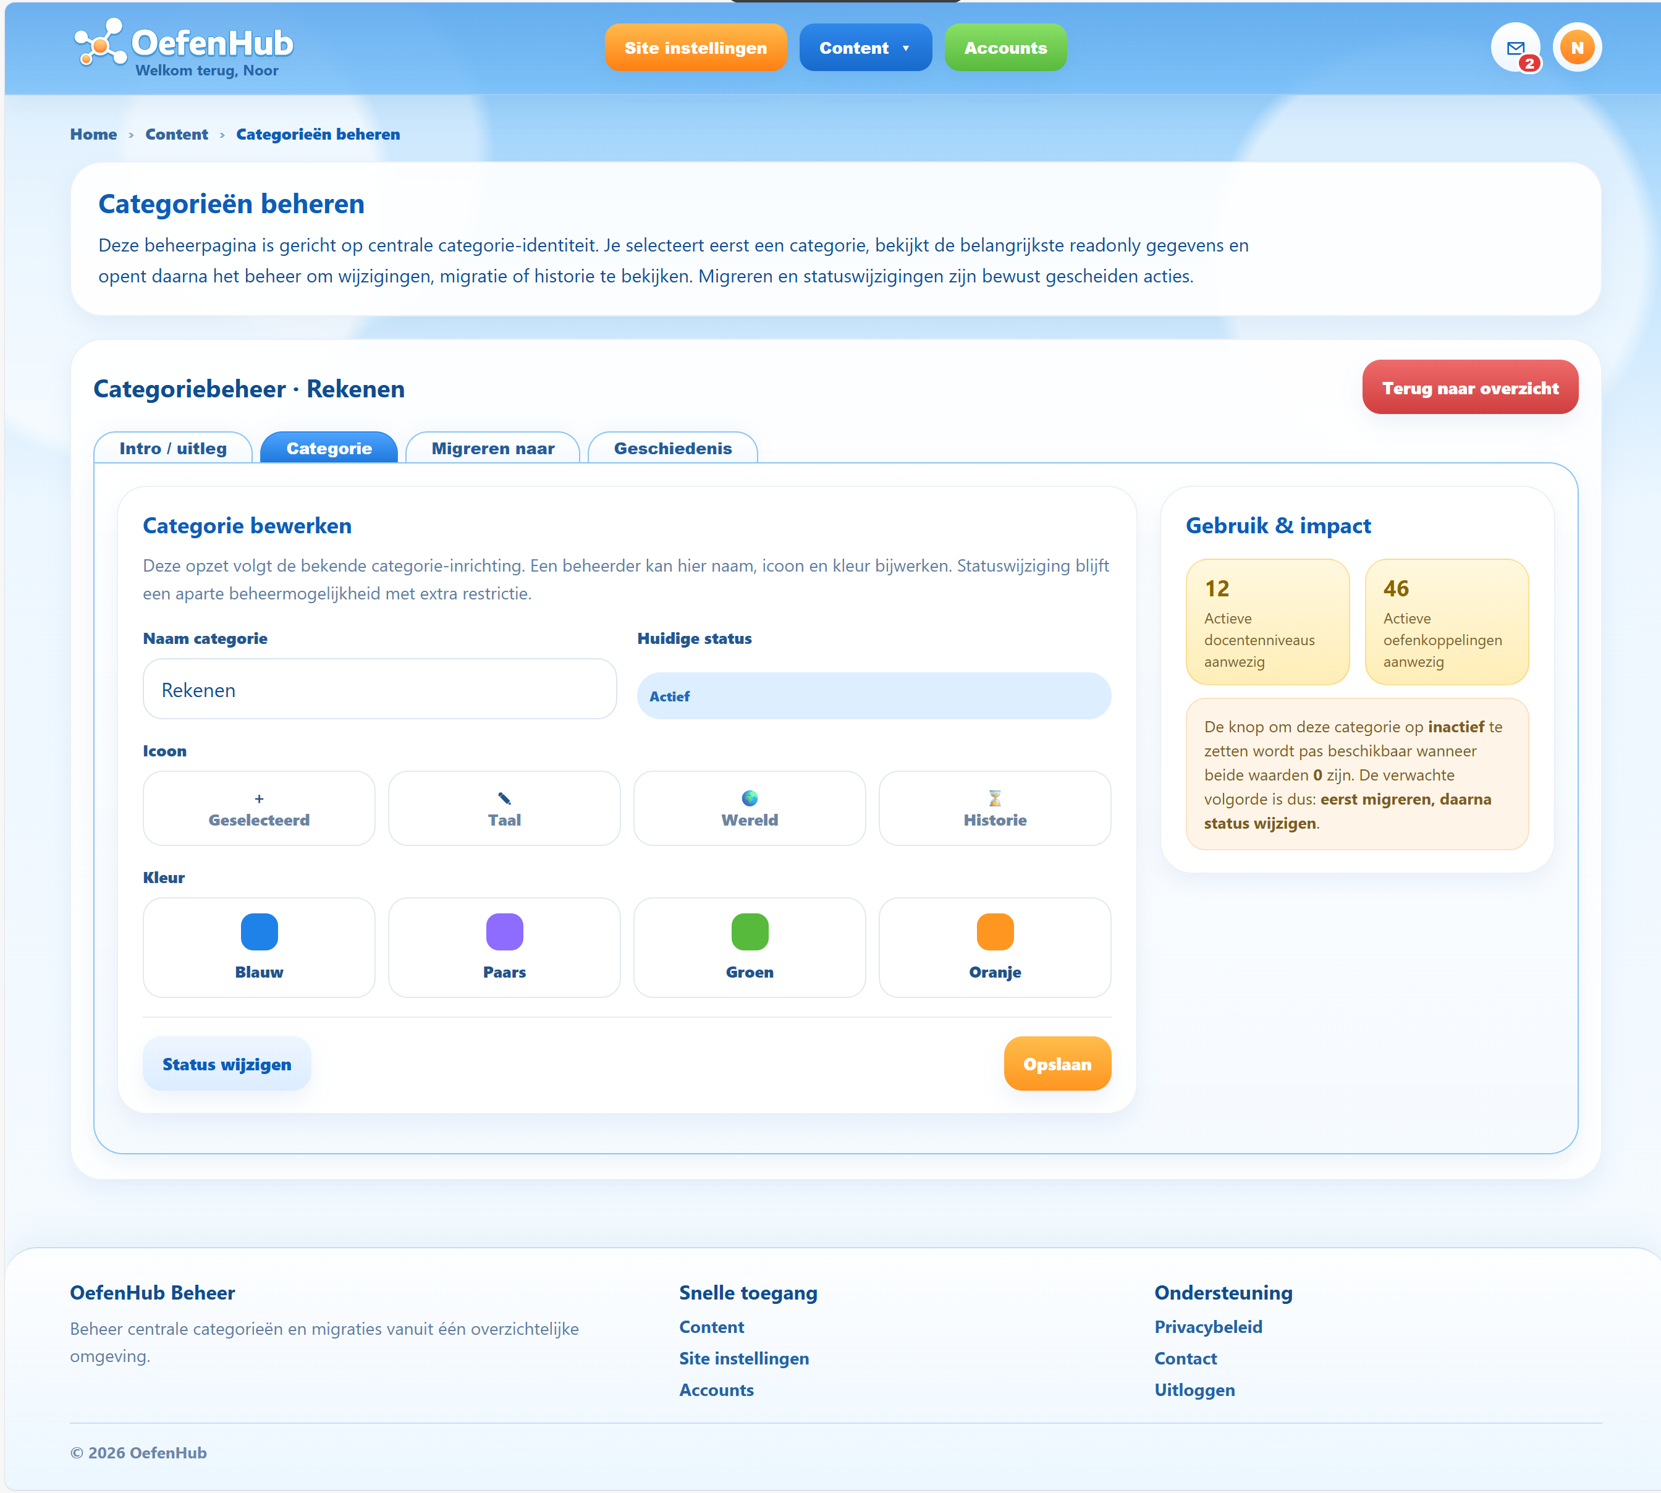Open footer Content link

coord(711,1327)
